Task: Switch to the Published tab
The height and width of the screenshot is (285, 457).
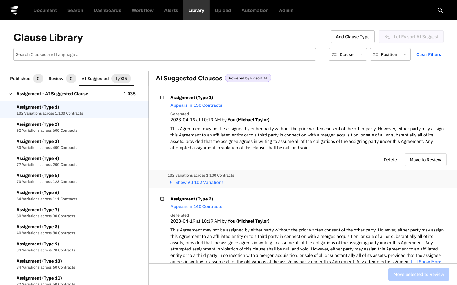Action: pyautogui.click(x=20, y=79)
